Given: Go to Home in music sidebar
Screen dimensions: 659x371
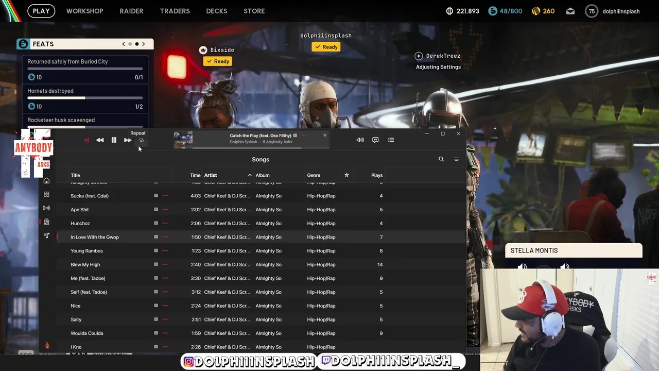Looking at the screenshot, I should (x=46, y=180).
